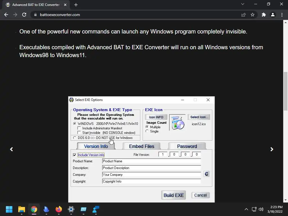This screenshot has width=288, height=216.
Task: Switch to the Embed Files tab
Action: click(141, 146)
